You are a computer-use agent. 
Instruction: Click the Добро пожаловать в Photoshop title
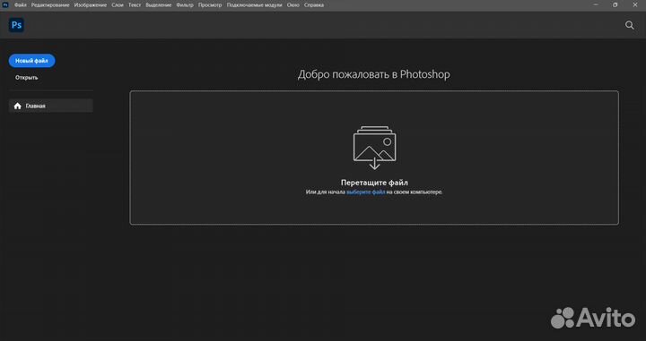(x=373, y=74)
